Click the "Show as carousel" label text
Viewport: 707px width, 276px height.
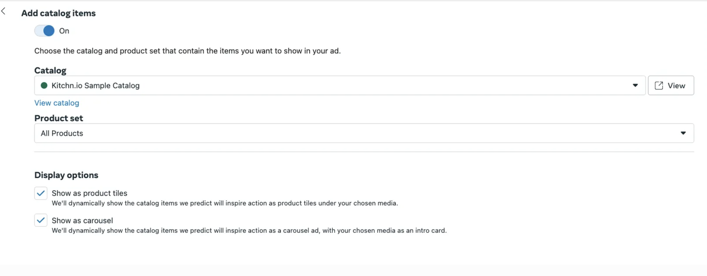pyautogui.click(x=82, y=220)
